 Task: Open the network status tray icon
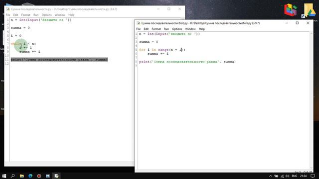pos(282,176)
